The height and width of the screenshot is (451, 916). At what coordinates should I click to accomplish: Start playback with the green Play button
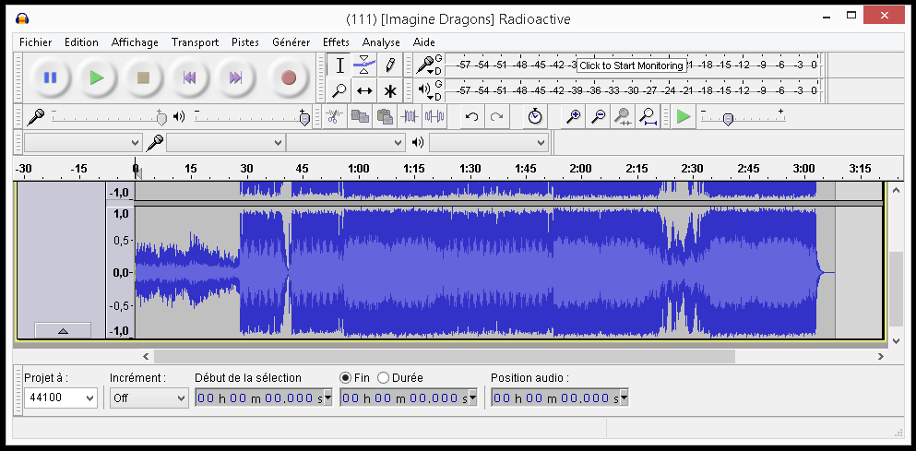point(97,77)
